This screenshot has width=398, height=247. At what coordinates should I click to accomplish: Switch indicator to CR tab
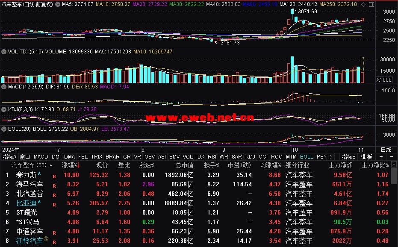[127, 157]
